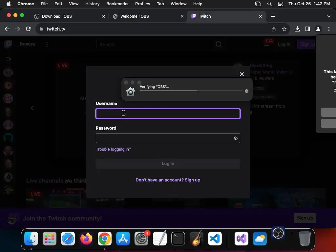Go back to the previous page

[x=7, y=29]
